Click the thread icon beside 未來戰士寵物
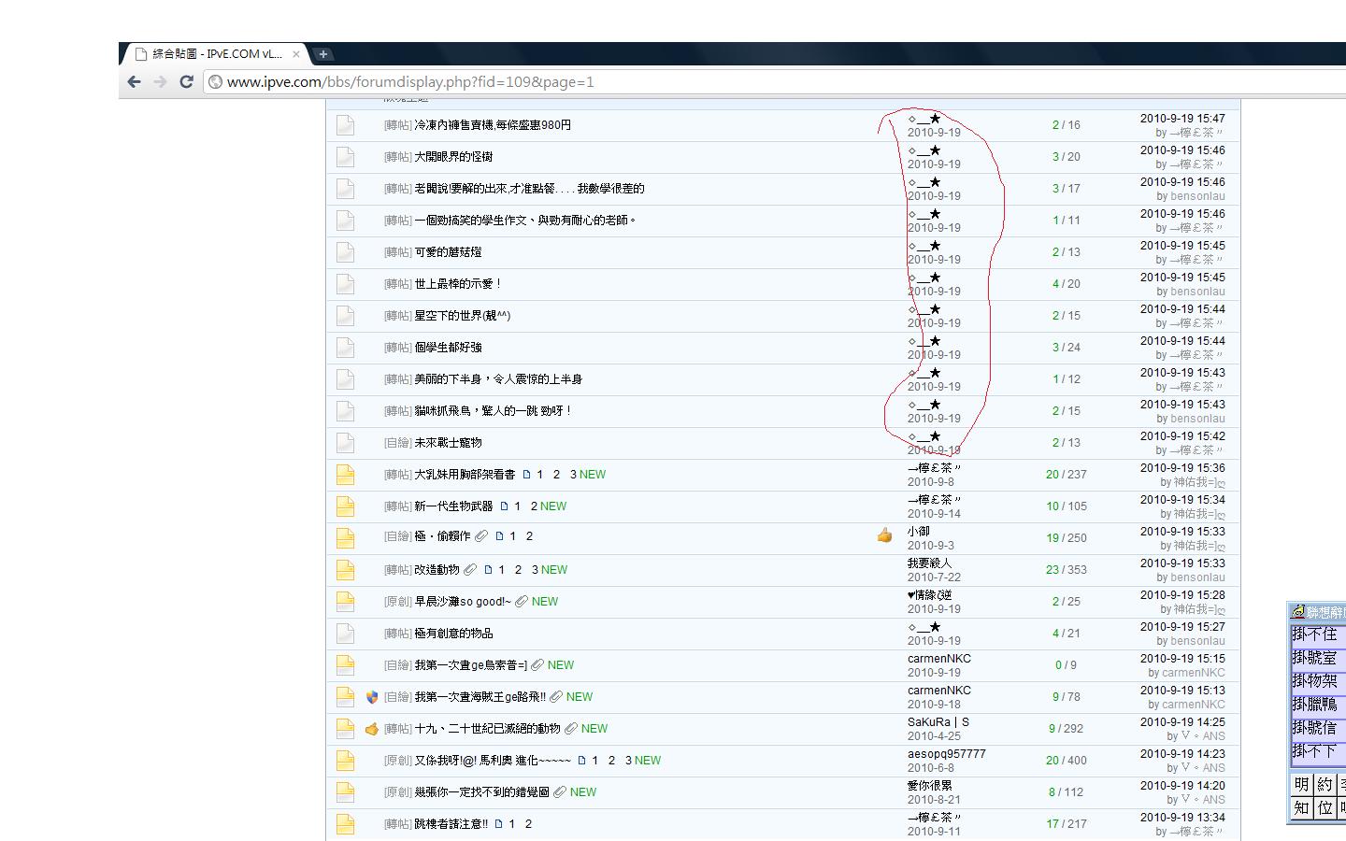The height and width of the screenshot is (841, 1346). pyautogui.click(x=345, y=443)
